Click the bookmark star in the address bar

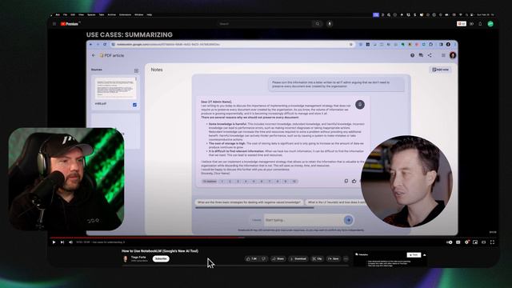(x=351, y=45)
